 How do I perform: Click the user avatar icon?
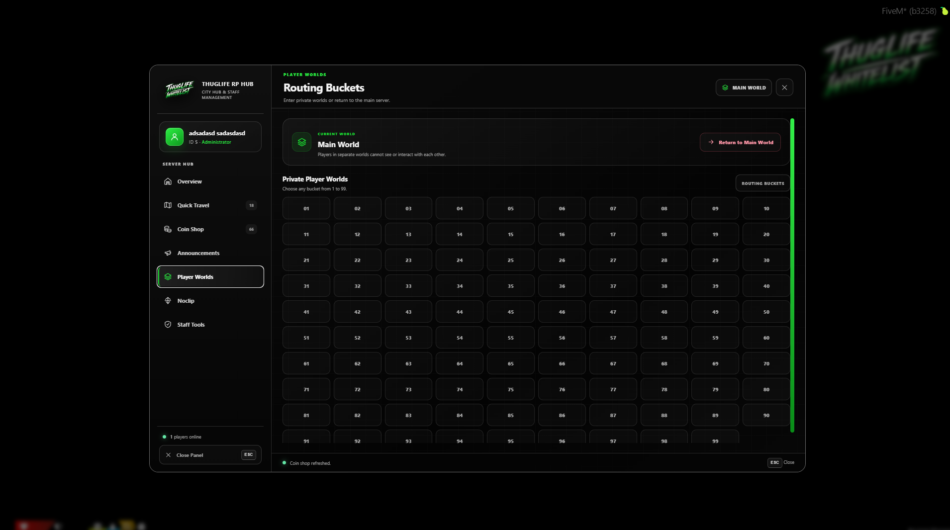click(175, 137)
